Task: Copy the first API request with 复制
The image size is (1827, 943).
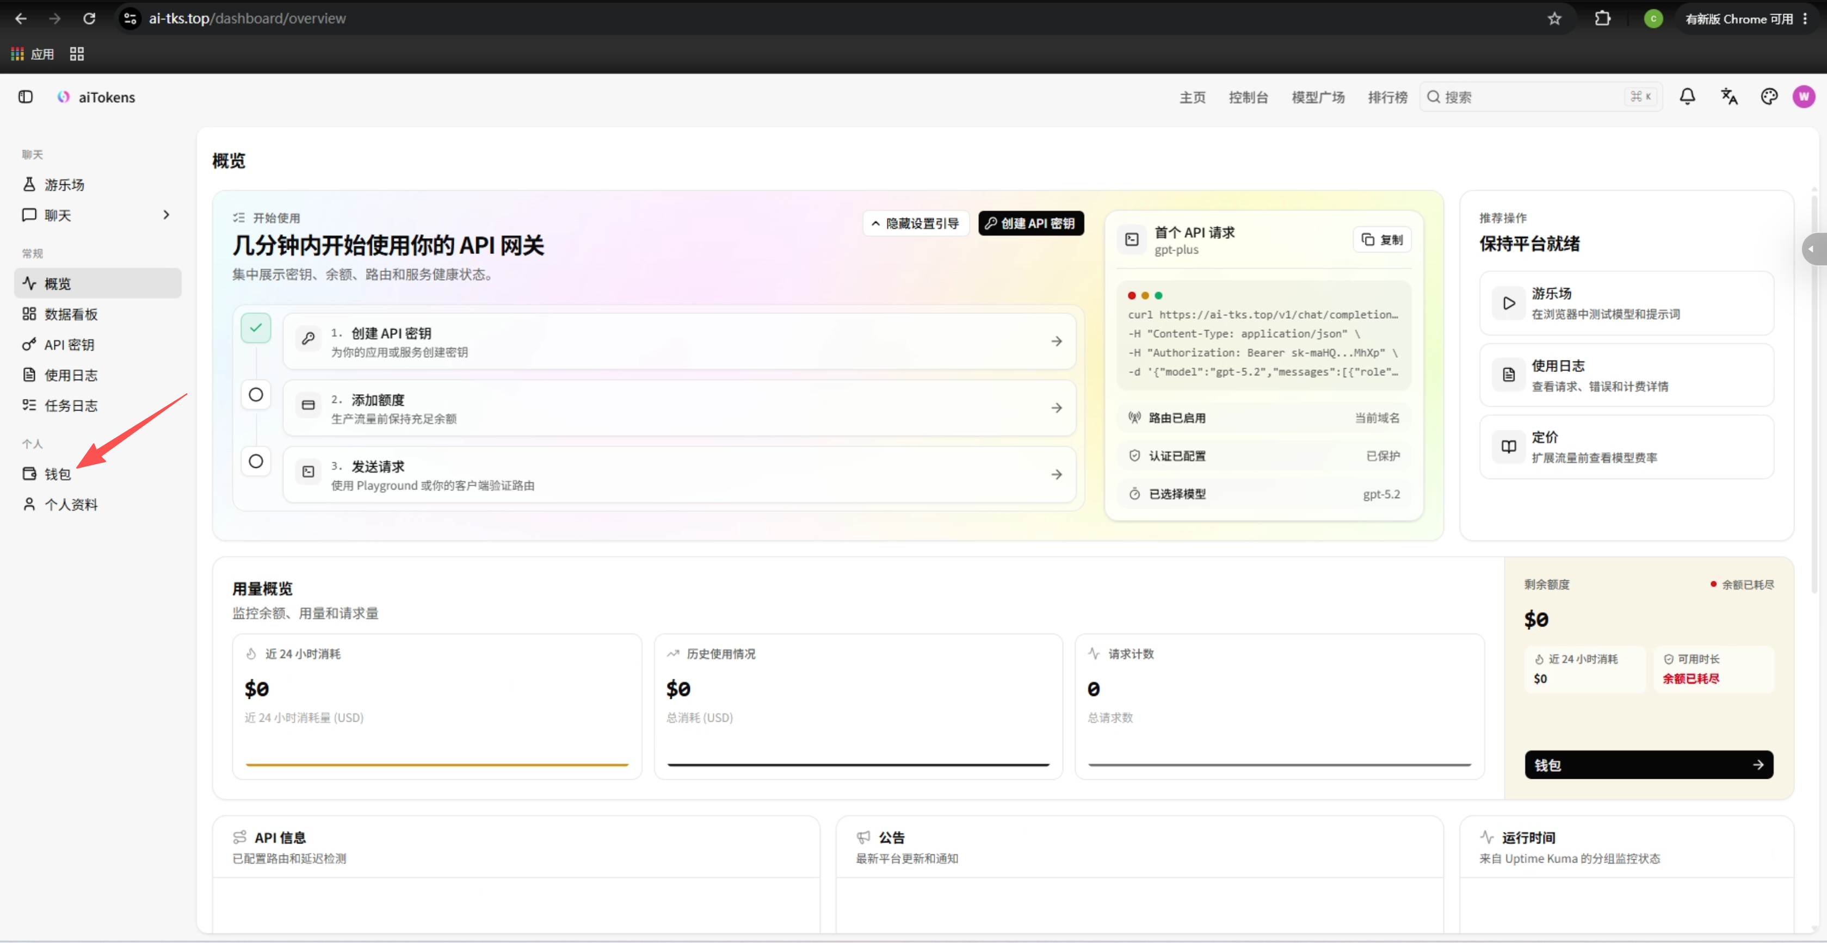Action: (x=1382, y=240)
